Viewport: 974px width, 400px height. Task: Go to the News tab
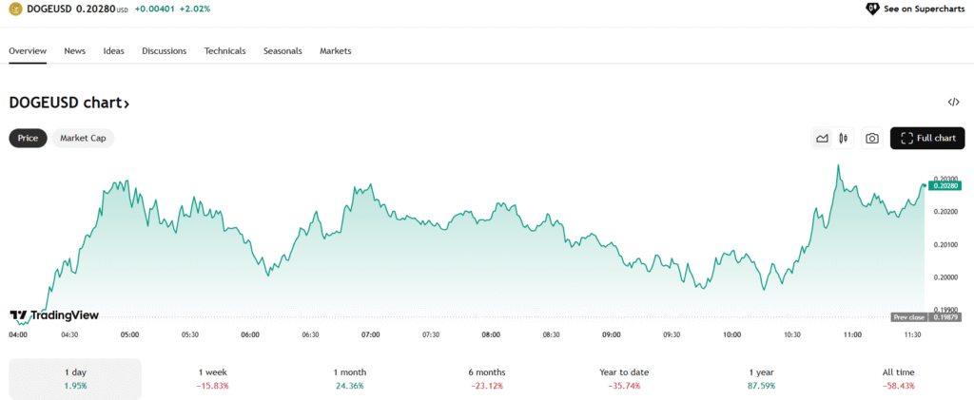(74, 50)
